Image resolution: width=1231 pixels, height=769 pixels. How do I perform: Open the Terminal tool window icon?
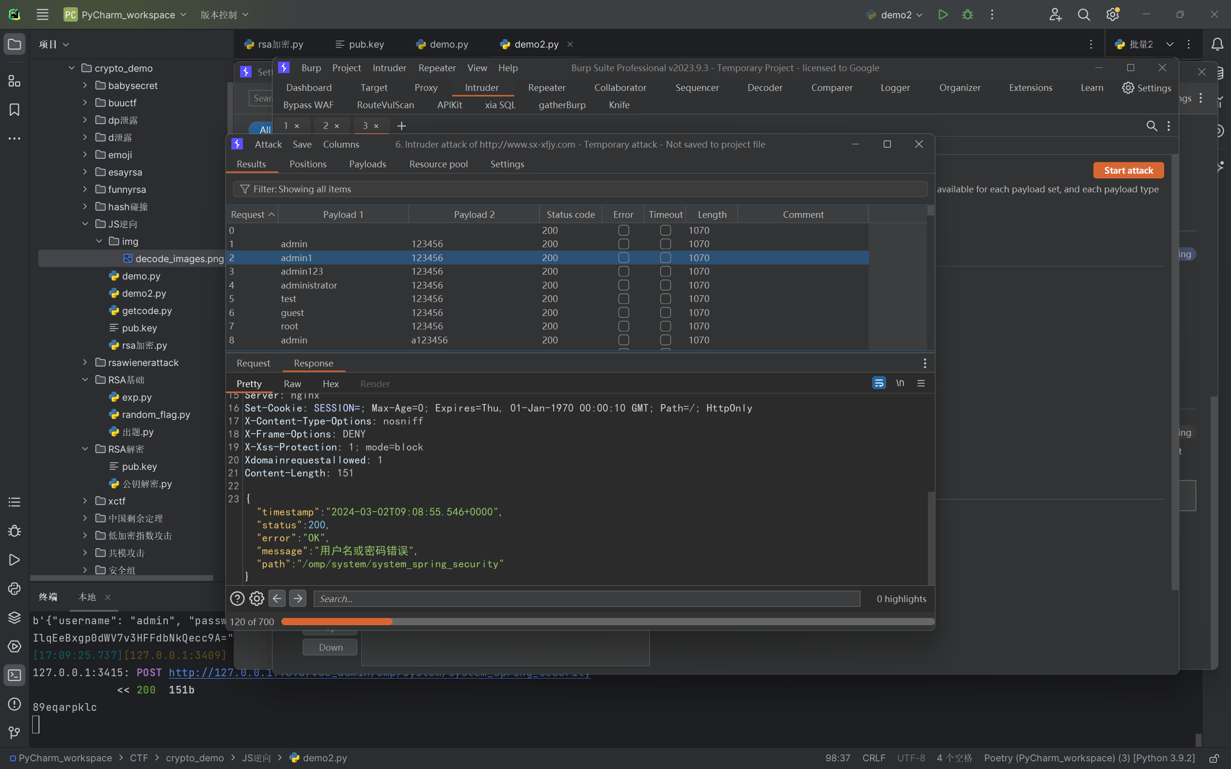14,675
